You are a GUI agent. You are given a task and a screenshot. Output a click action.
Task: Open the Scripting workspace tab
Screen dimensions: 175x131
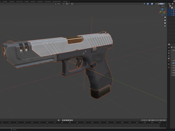point(65,1)
